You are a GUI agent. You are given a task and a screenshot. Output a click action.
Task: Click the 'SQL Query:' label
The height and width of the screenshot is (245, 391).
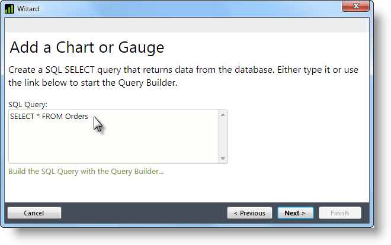click(x=28, y=105)
